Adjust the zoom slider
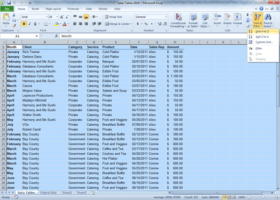This screenshot has height=200, width=280. pos(263,197)
